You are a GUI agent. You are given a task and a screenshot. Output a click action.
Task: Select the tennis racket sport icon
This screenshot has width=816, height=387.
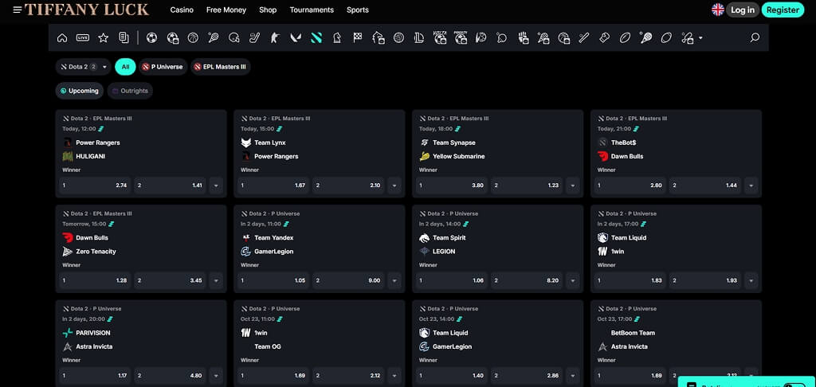click(x=214, y=37)
